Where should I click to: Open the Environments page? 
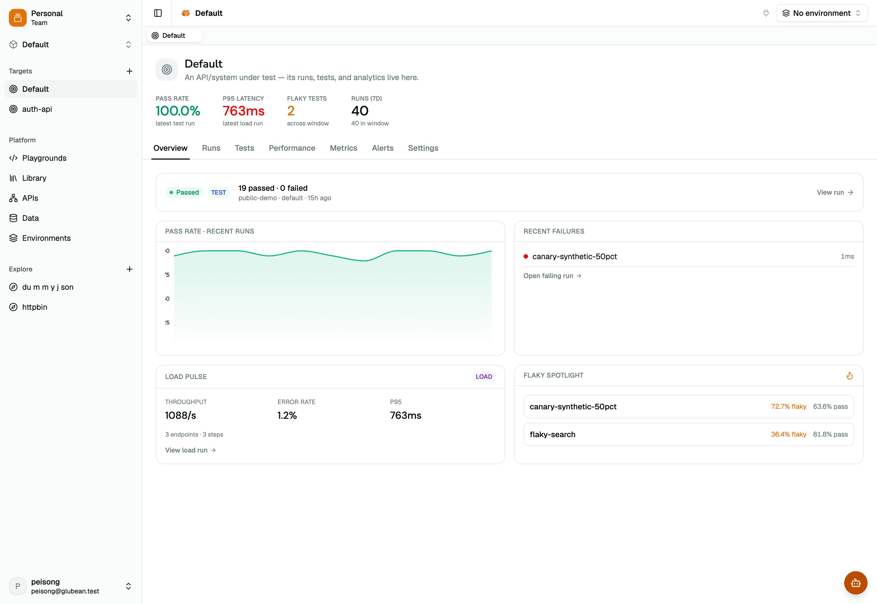pos(71,238)
